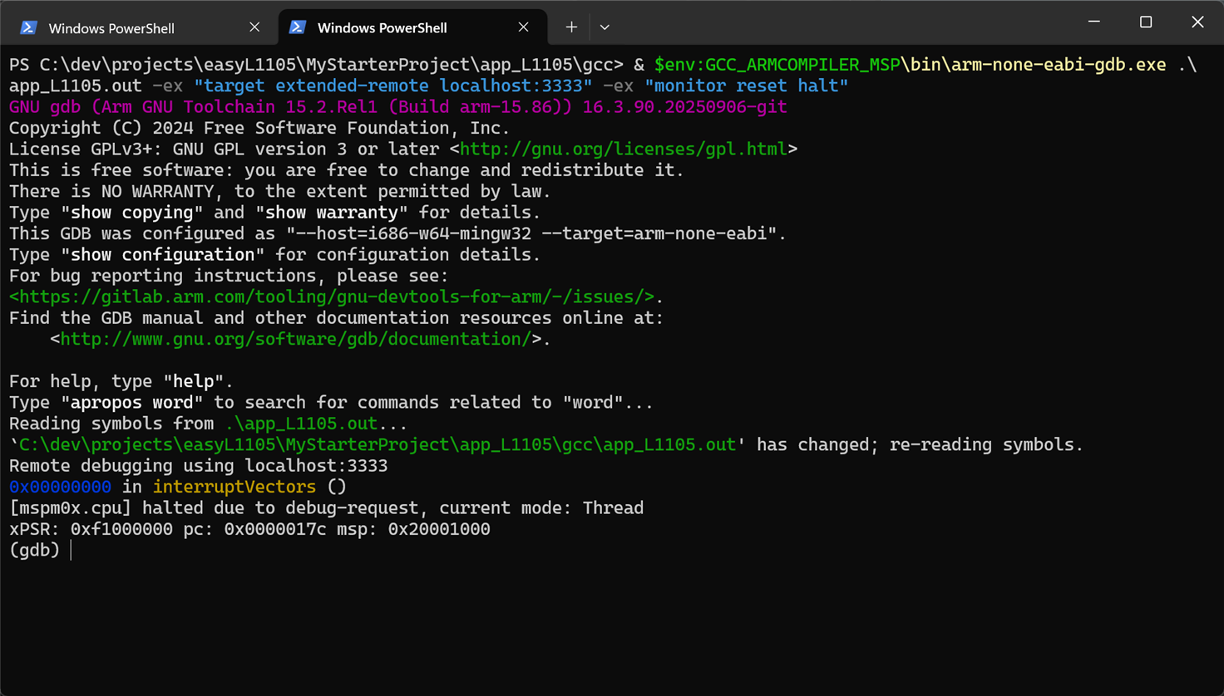The height and width of the screenshot is (696, 1224).
Task: Click "For bug reporting instructions" line
Action: 229,277
